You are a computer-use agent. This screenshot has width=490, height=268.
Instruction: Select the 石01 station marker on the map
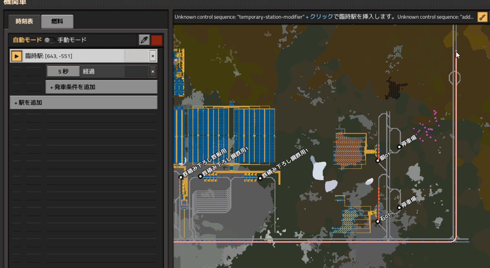pyautogui.click(x=378, y=221)
